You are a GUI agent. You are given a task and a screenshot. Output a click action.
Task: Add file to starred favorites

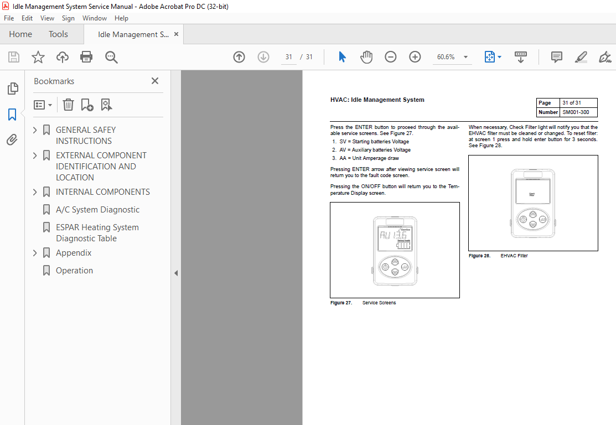pyautogui.click(x=38, y=57)
